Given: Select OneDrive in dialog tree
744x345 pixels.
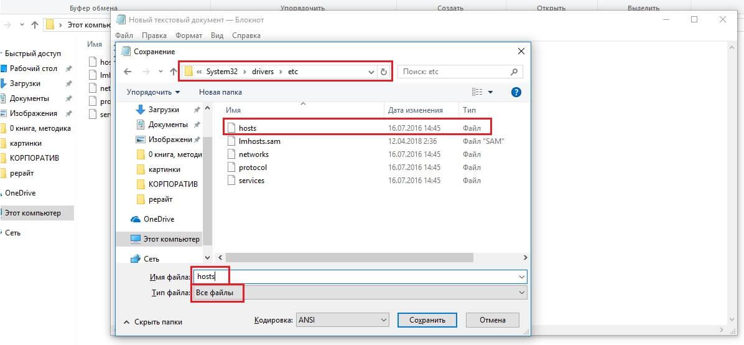Looking at the screenshot, I should (159, 219).
